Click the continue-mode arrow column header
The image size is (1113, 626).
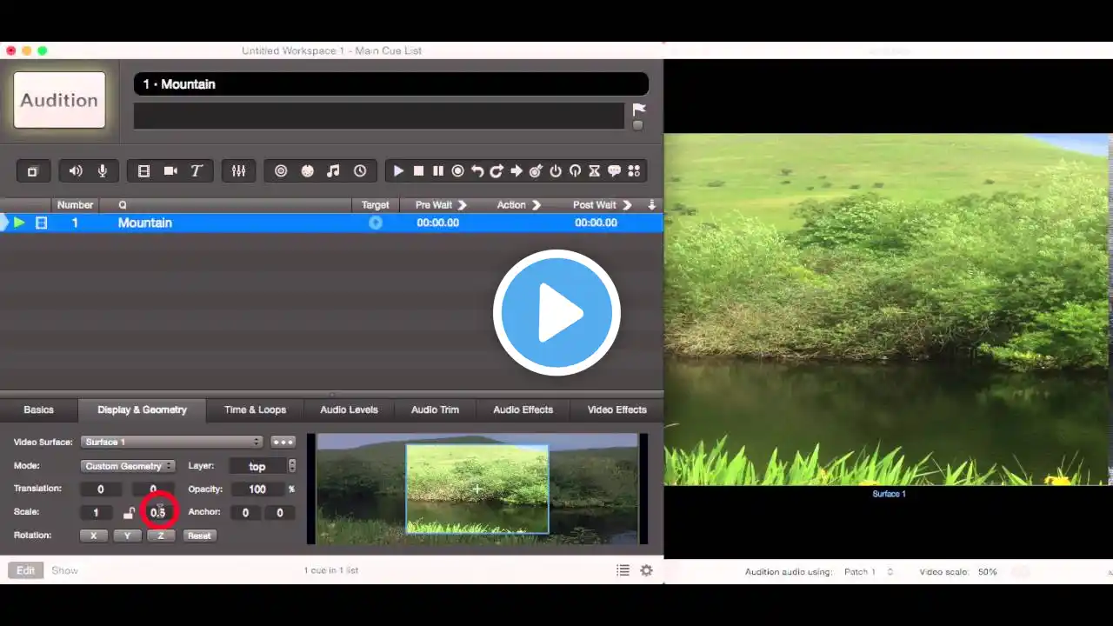click(652, 205)
